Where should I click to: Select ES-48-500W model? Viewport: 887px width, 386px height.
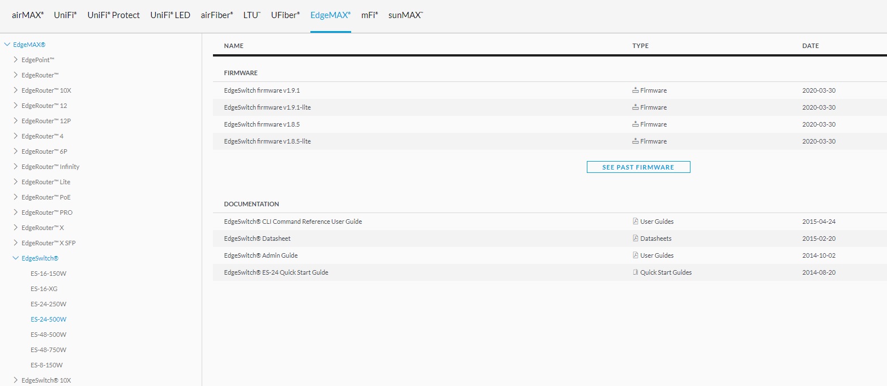click(49, 335)
